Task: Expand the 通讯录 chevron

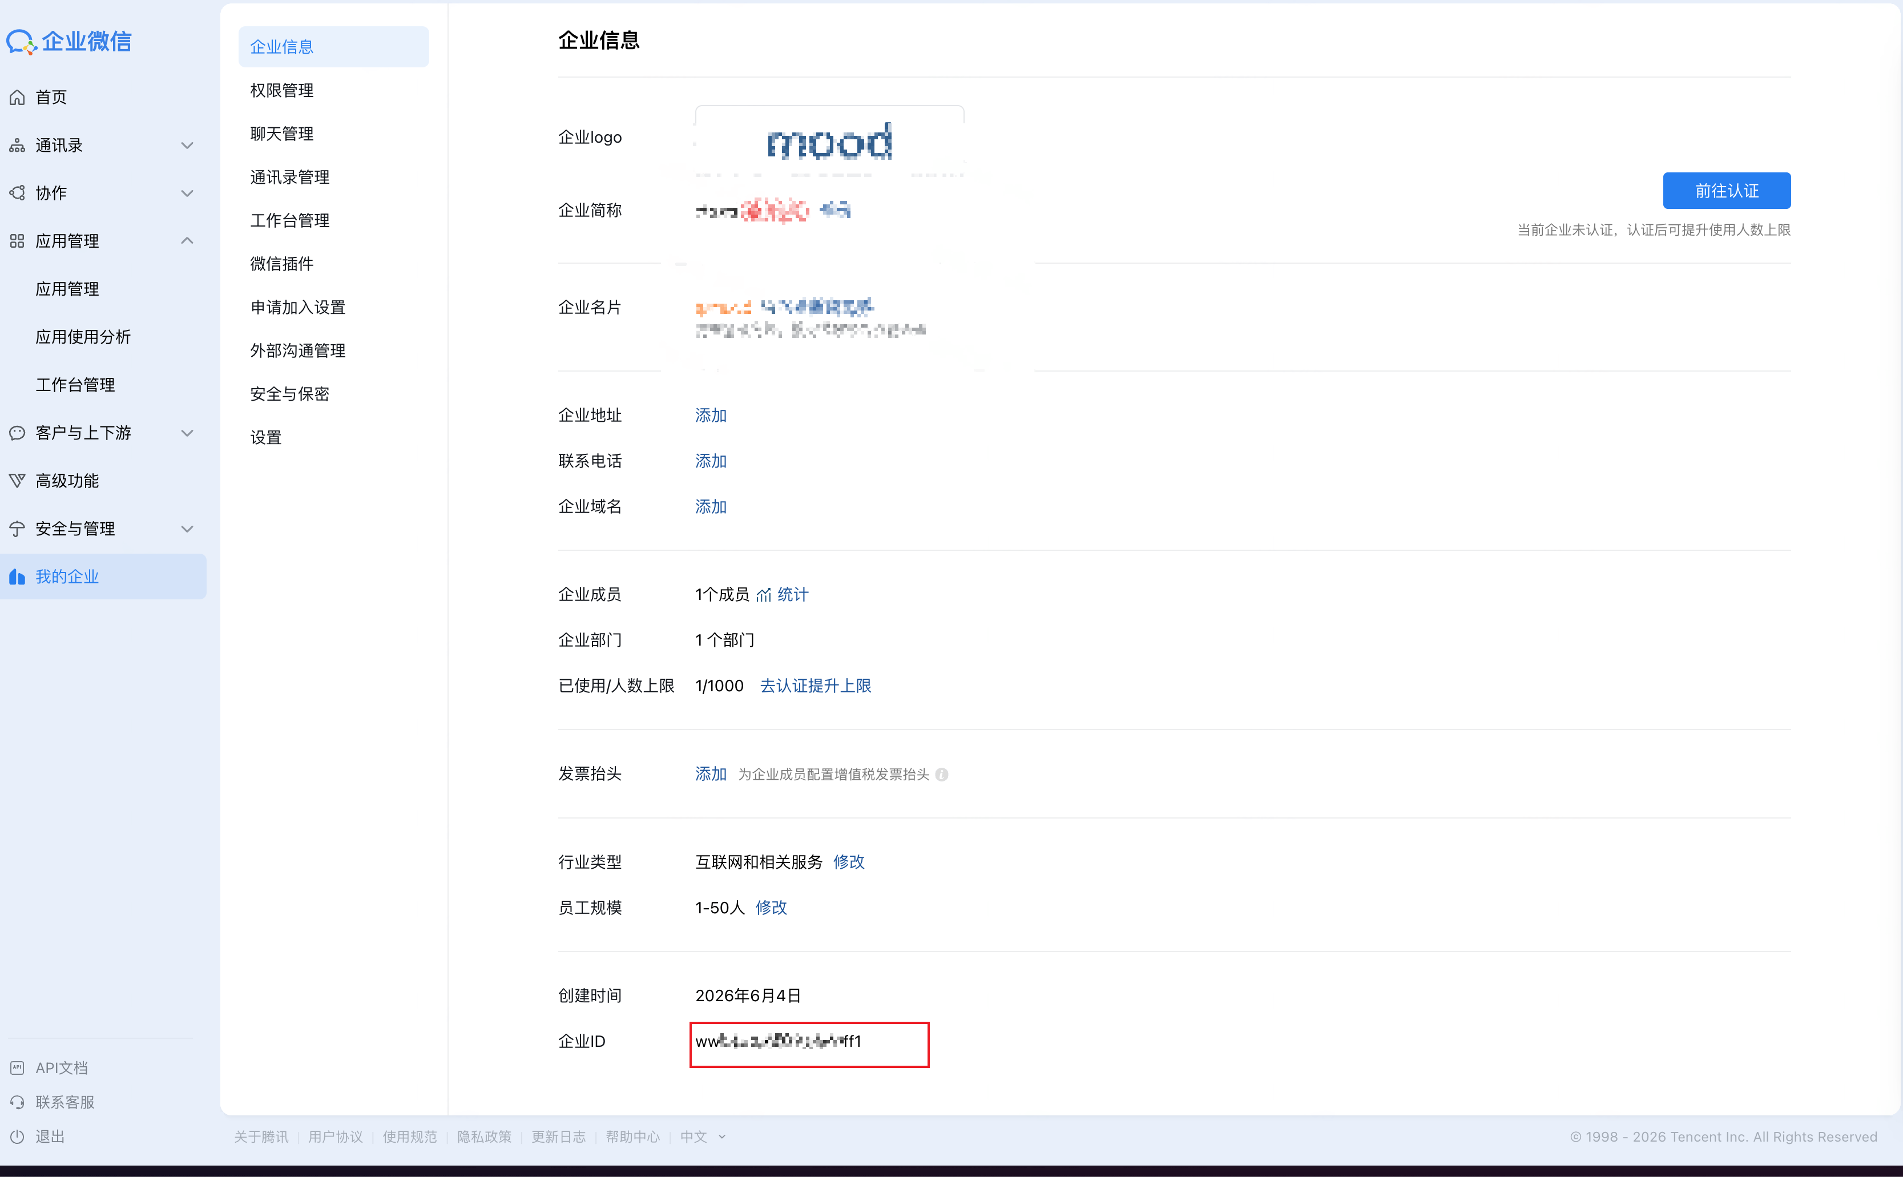Action: tap(187, 146)
